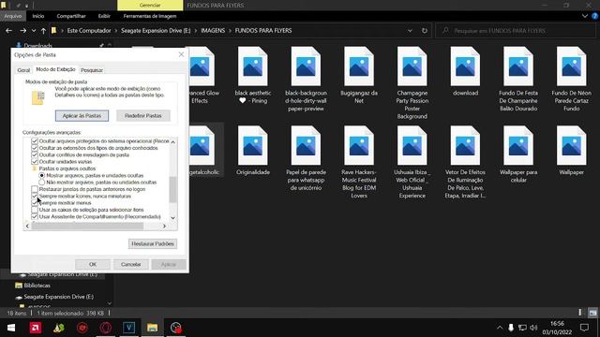The height and width of the screenshot is (337, 600).
Task: Select Fundo De Néon Parede Cartaz file
Action: click(571, 80)
